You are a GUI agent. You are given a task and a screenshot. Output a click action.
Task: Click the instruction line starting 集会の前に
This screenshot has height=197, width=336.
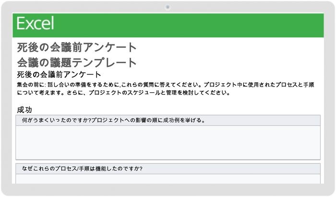(166, 85)
